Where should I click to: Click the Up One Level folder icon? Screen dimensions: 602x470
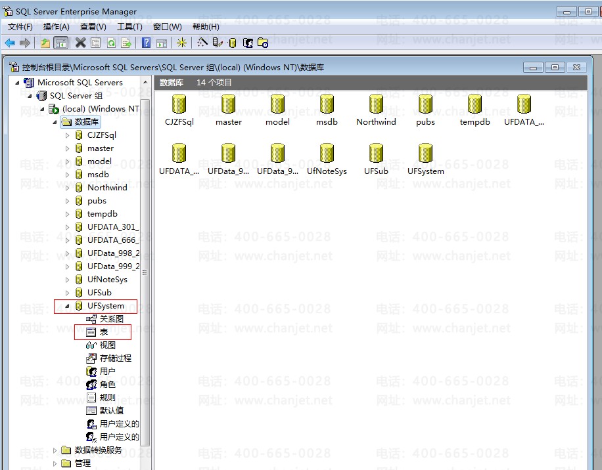pyautogui.click(x=45, y=43)
